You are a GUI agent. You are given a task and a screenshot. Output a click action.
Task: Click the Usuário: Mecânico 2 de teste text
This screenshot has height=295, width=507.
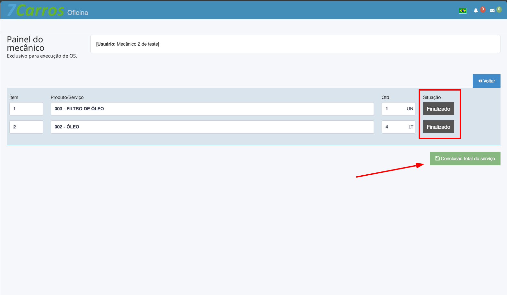coord(128,44)
